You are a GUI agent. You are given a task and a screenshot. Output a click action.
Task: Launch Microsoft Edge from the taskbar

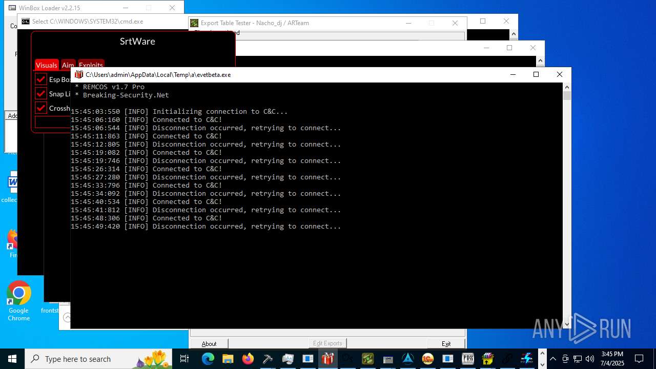point(208,359)
